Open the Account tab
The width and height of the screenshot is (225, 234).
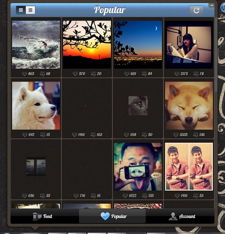[x=182, y=216]
